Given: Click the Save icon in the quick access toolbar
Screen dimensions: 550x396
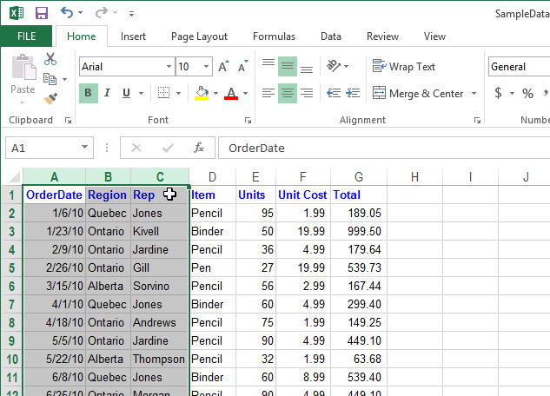Looking at the screenshot, I should (x=41, y=13).
